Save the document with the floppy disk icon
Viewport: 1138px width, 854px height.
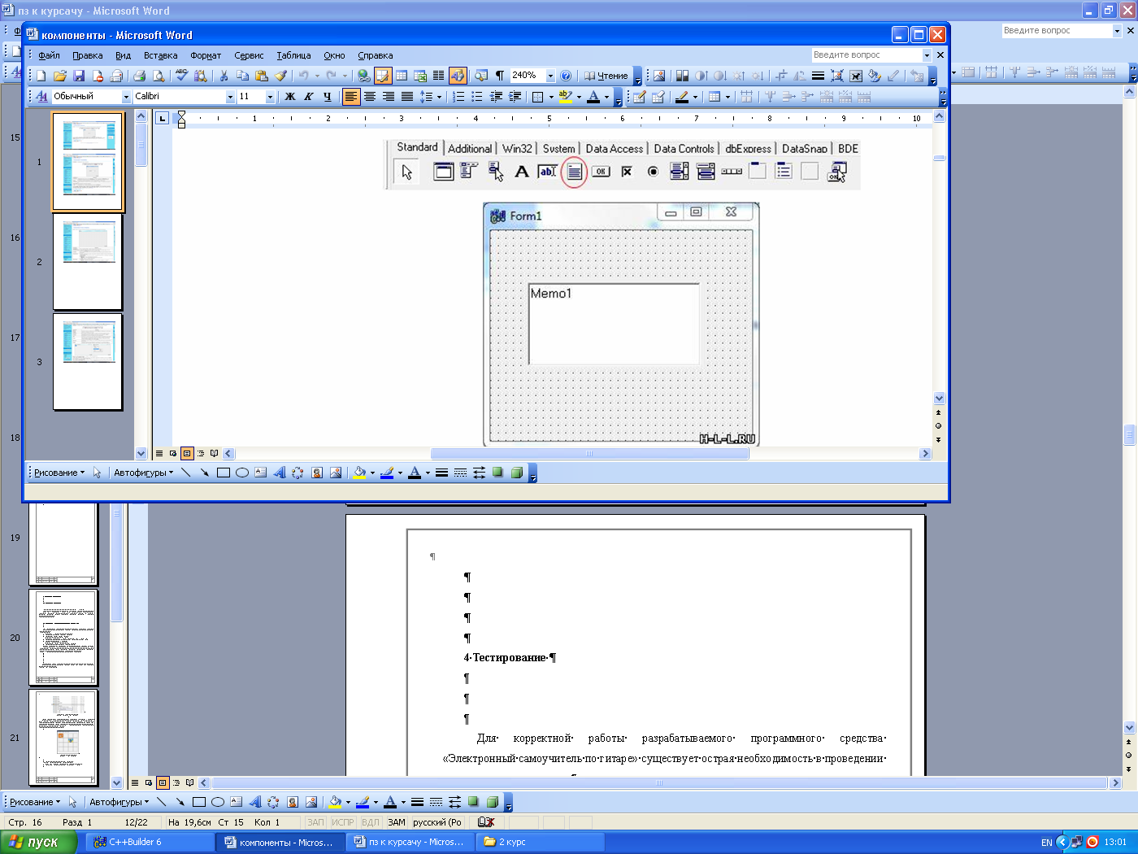(79, 76)
